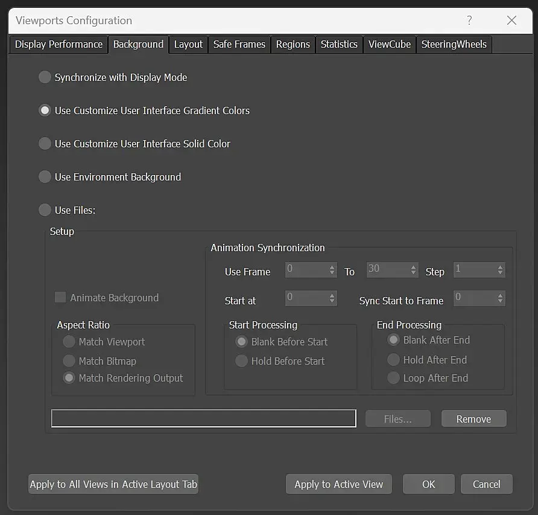538x515 pixels.
Task: Select Use Customize User Interface Solid Color
Action: (x=45, y=144)
